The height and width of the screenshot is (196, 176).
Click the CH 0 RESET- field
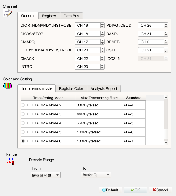tap(151, 42)
